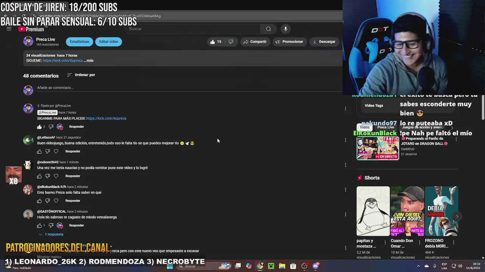This screenshot has height=272, width=485.
Task: Dislike @LettuceAF's comment
Action: coord(47,151)
